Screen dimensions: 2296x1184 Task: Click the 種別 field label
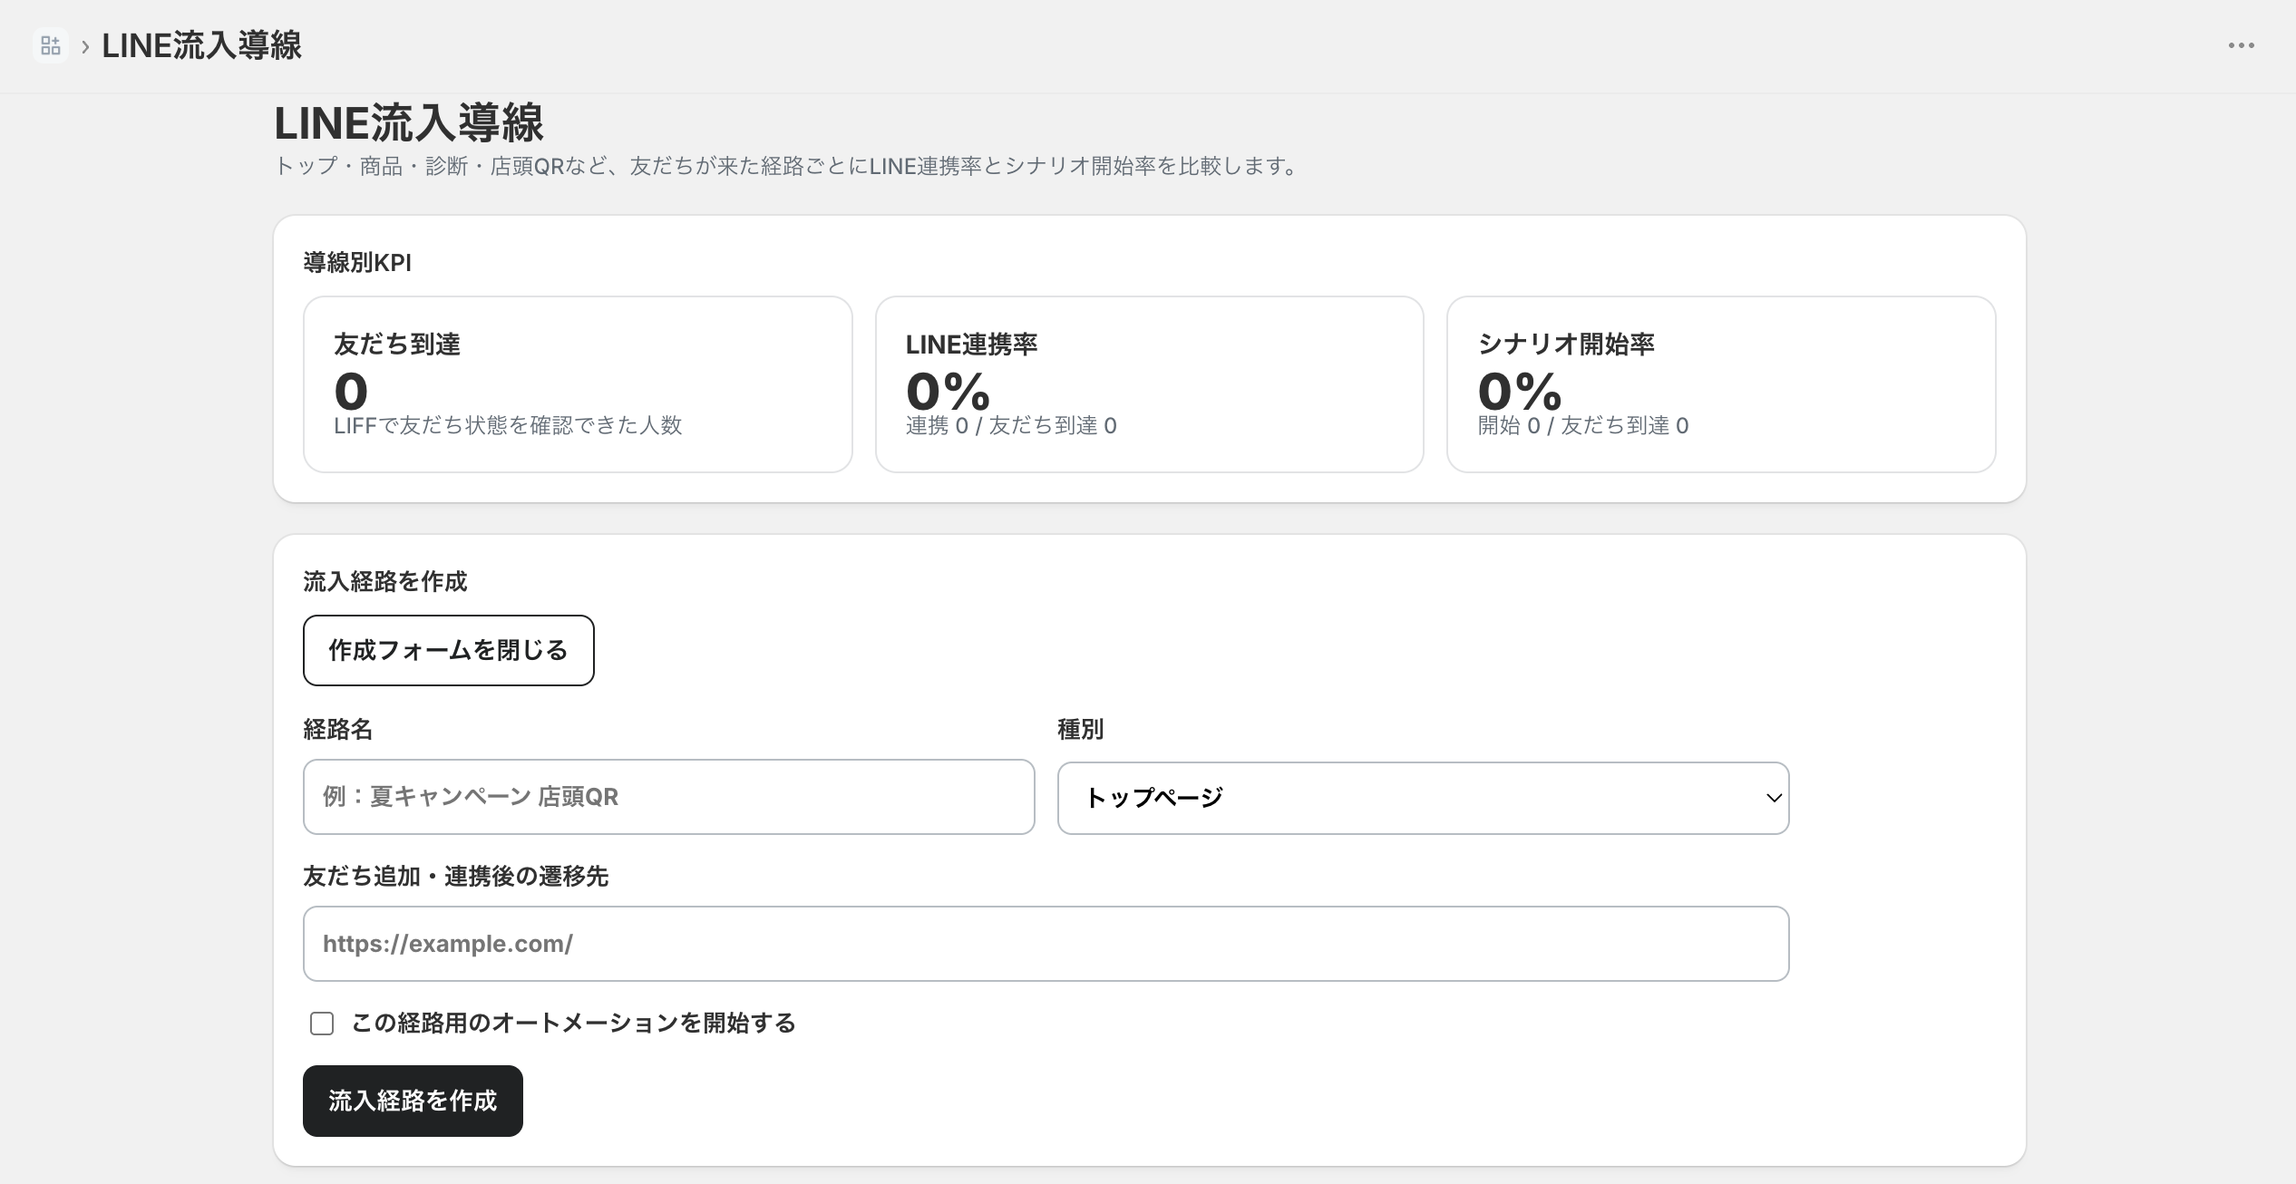1080,729
